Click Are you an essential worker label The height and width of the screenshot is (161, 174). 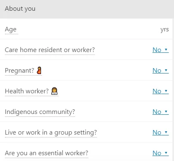coord(46,153)
